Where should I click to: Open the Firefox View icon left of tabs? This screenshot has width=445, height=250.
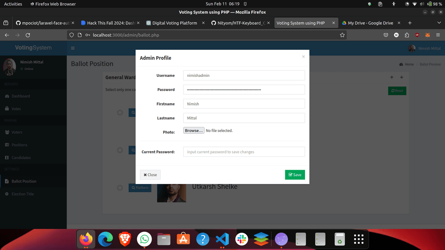[x=6, y=23]
